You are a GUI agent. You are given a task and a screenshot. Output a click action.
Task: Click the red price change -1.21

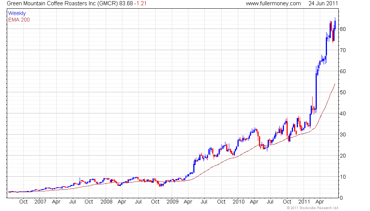coord(140,3)
